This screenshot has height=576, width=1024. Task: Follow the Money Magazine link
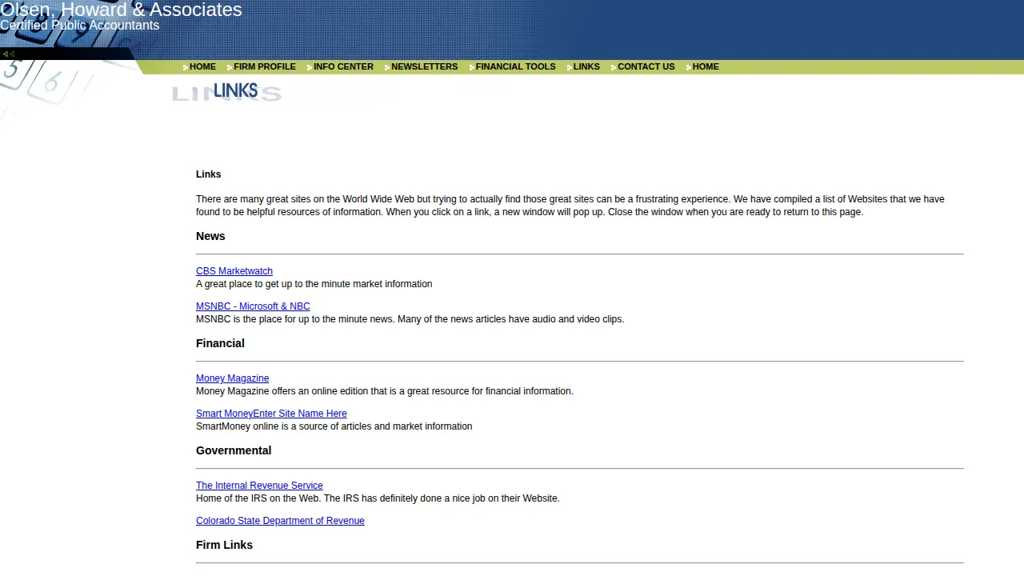(x=232, y=378)
